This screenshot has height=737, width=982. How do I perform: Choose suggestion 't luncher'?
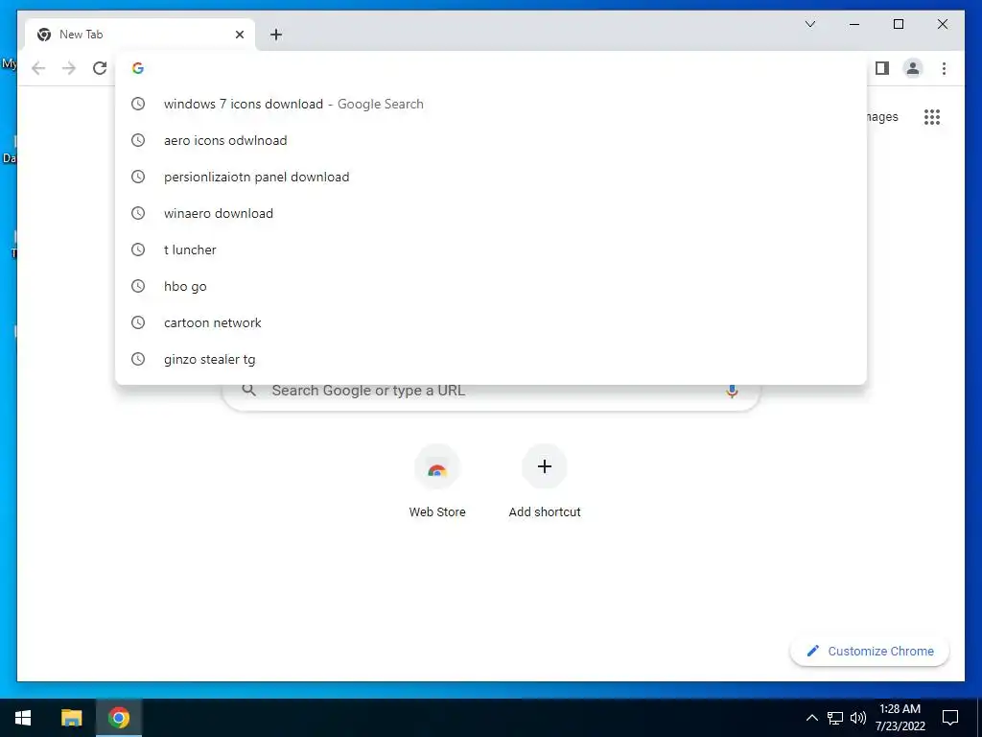[491, 250]
